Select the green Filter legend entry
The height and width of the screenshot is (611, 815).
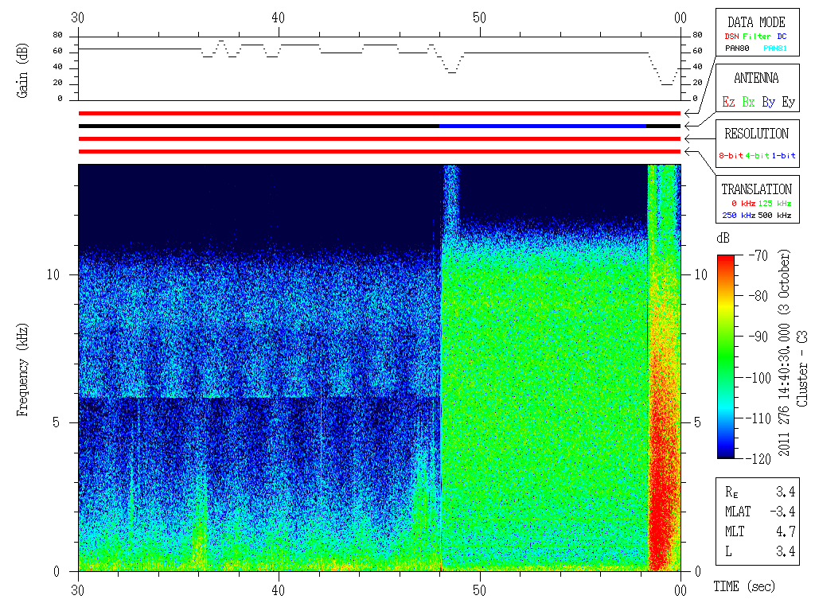[757, 37]
